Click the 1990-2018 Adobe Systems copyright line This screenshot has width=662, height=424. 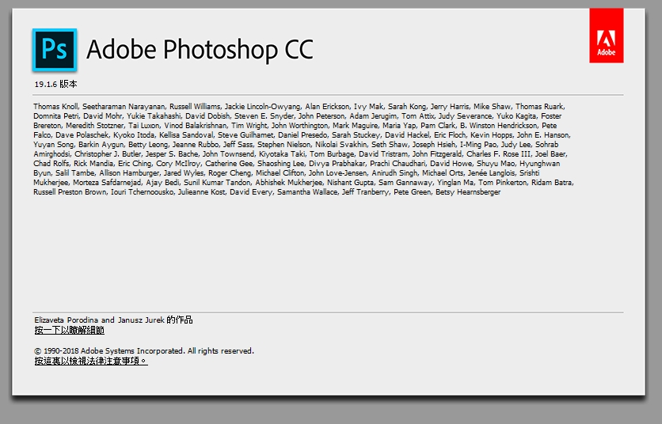(144, 351)
